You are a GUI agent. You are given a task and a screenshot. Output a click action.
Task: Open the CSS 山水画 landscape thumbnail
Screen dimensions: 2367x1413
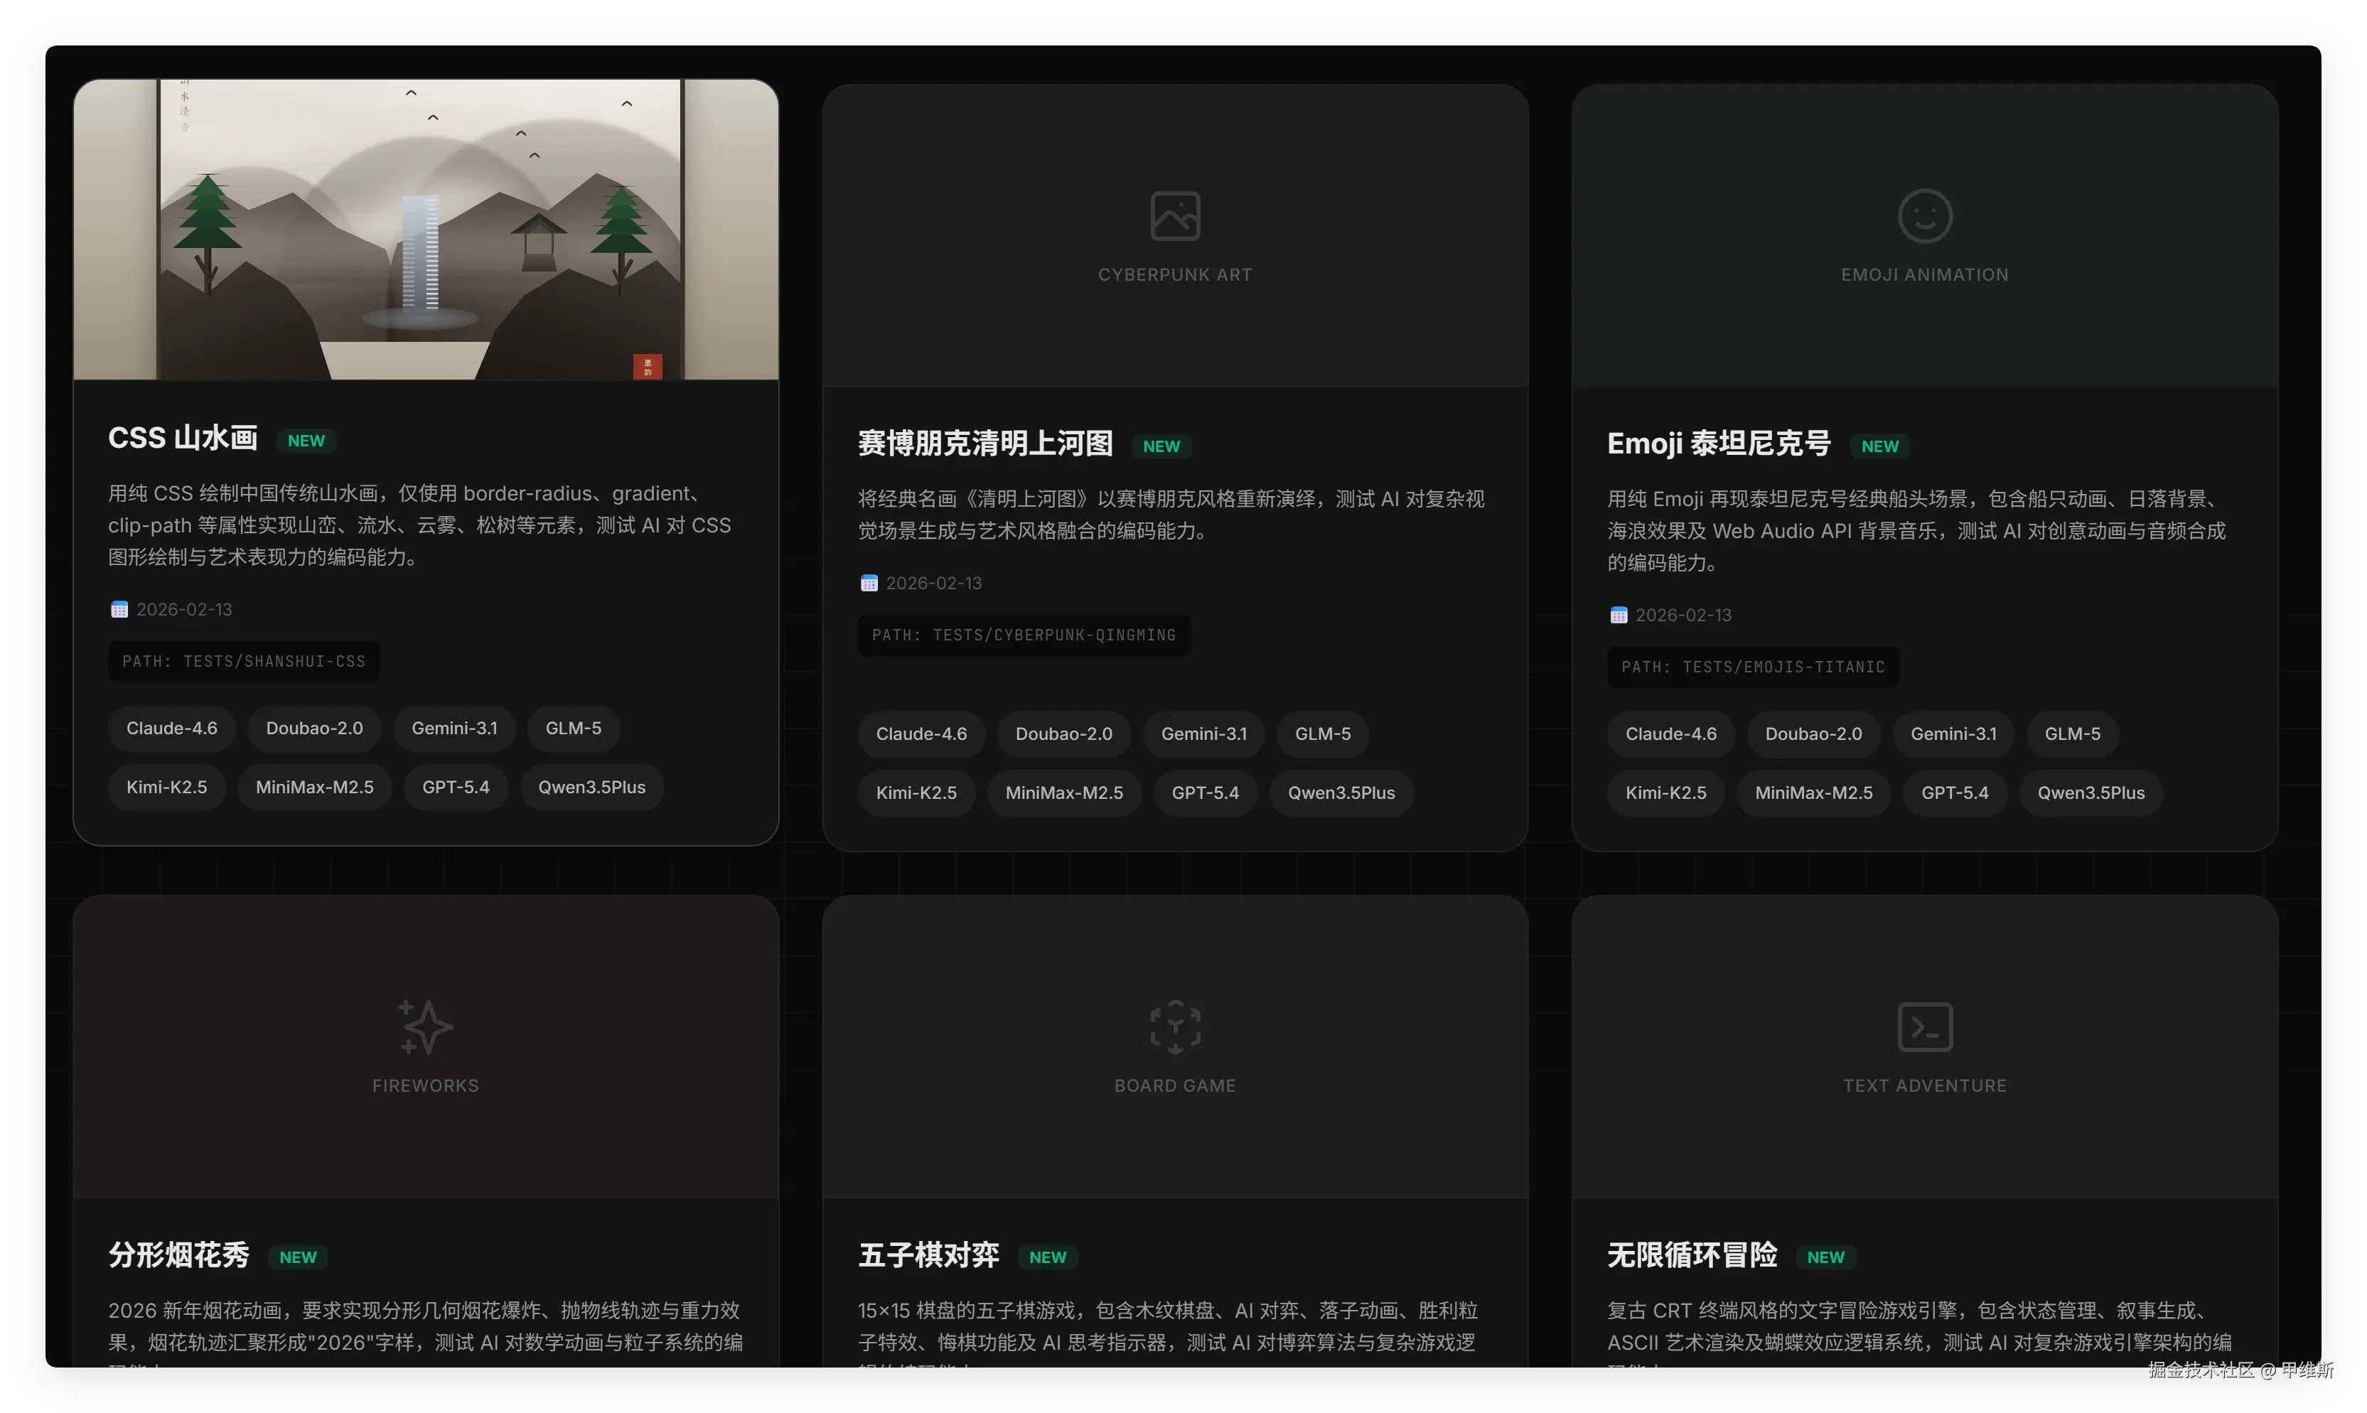[x=424, y=230]
